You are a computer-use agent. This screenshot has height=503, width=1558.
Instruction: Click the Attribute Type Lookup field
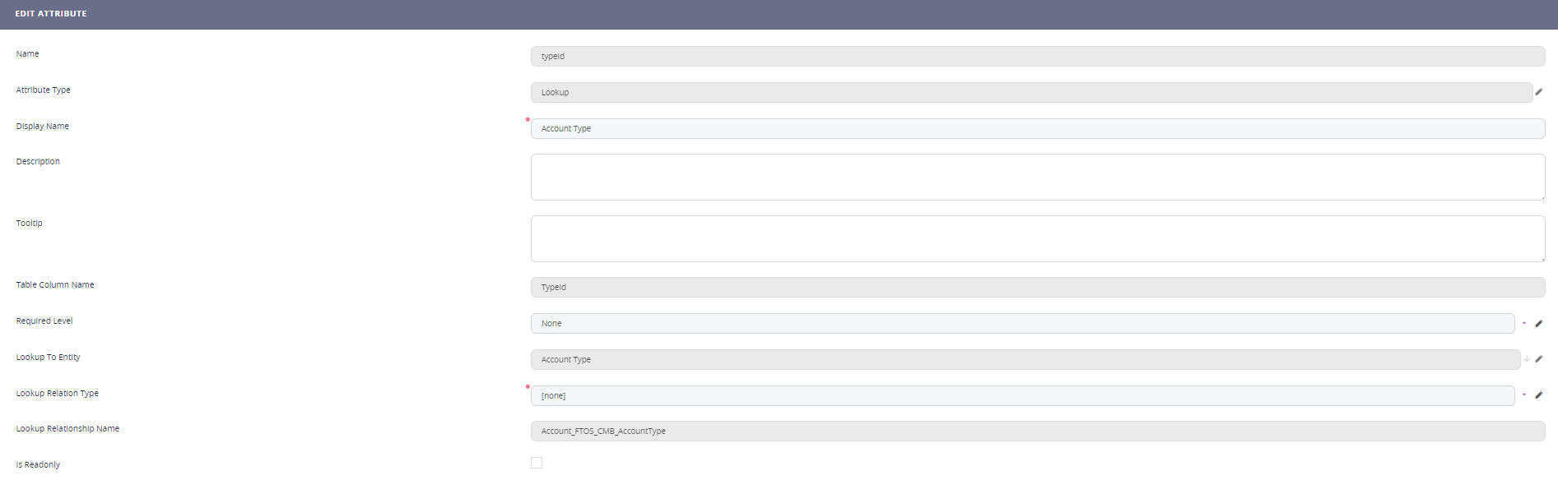[x=1030, y=93]
